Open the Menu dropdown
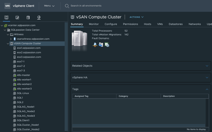Viewport: 212px width, 132px height. pos(49,6)
